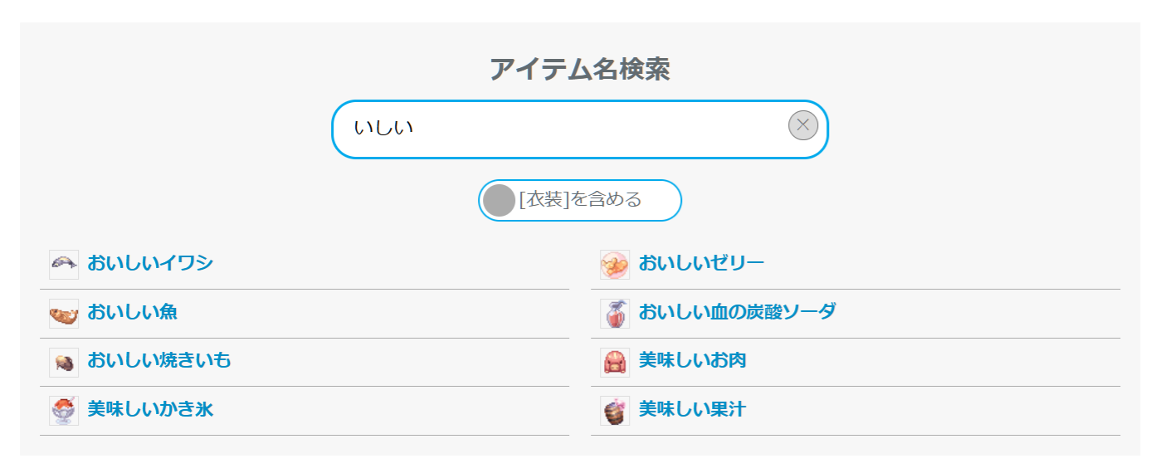Open the おいしい血の炭酸ソーダ item link
The height and width of the screenshot is (473, 1160).
[737, 313]
